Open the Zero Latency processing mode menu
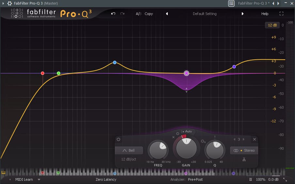 106,179
